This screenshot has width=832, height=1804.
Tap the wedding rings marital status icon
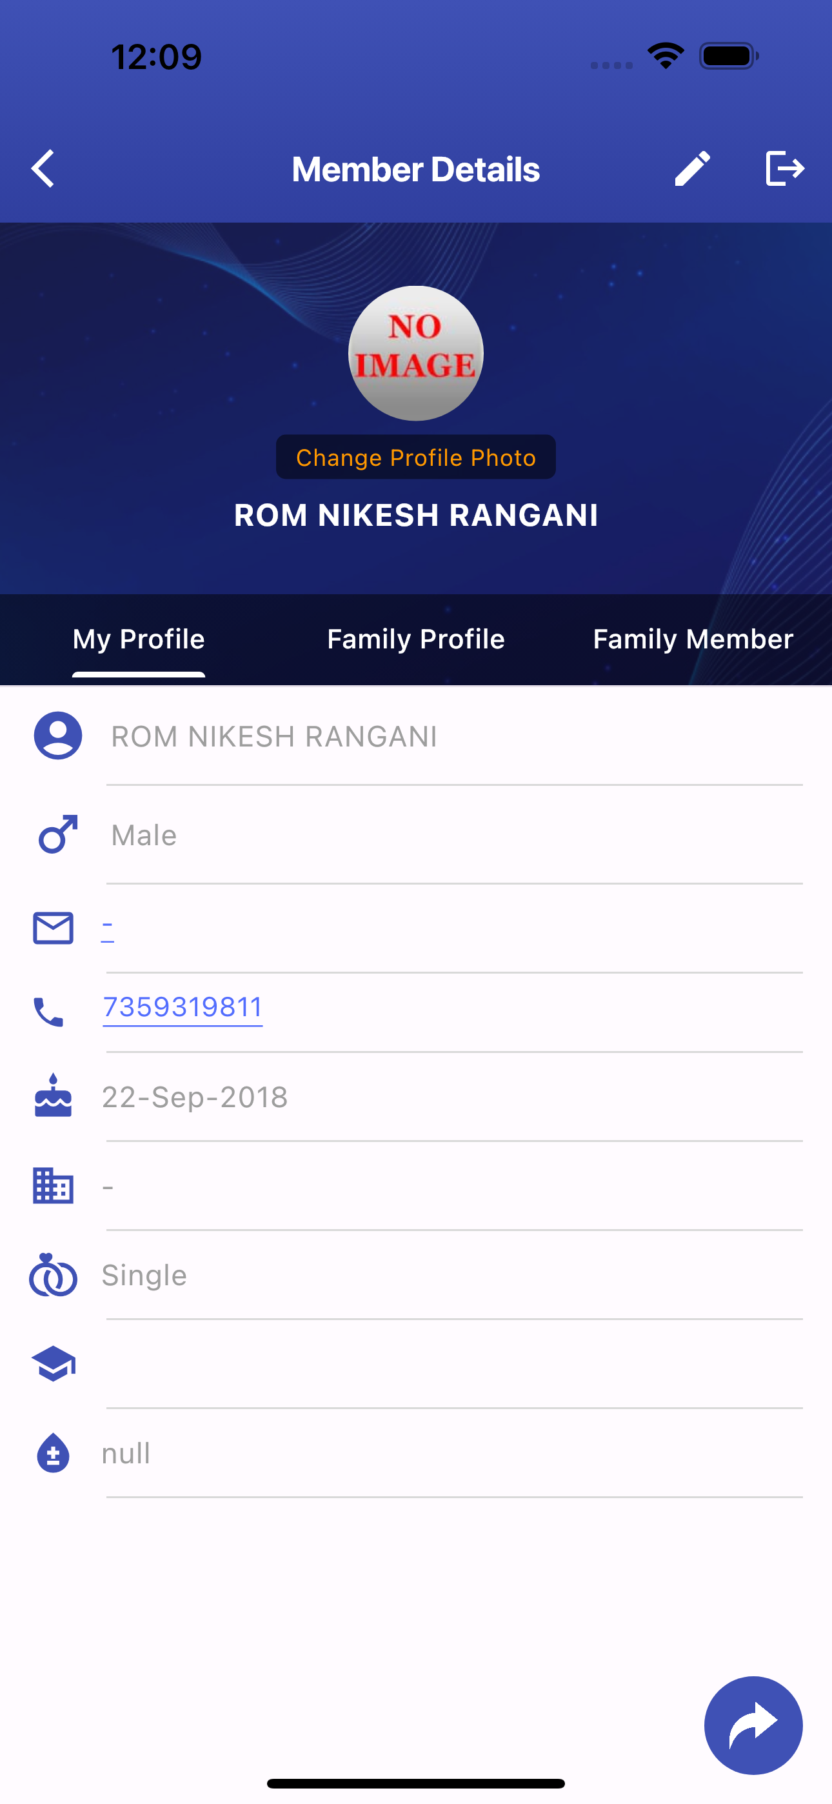click(54, 1274)
